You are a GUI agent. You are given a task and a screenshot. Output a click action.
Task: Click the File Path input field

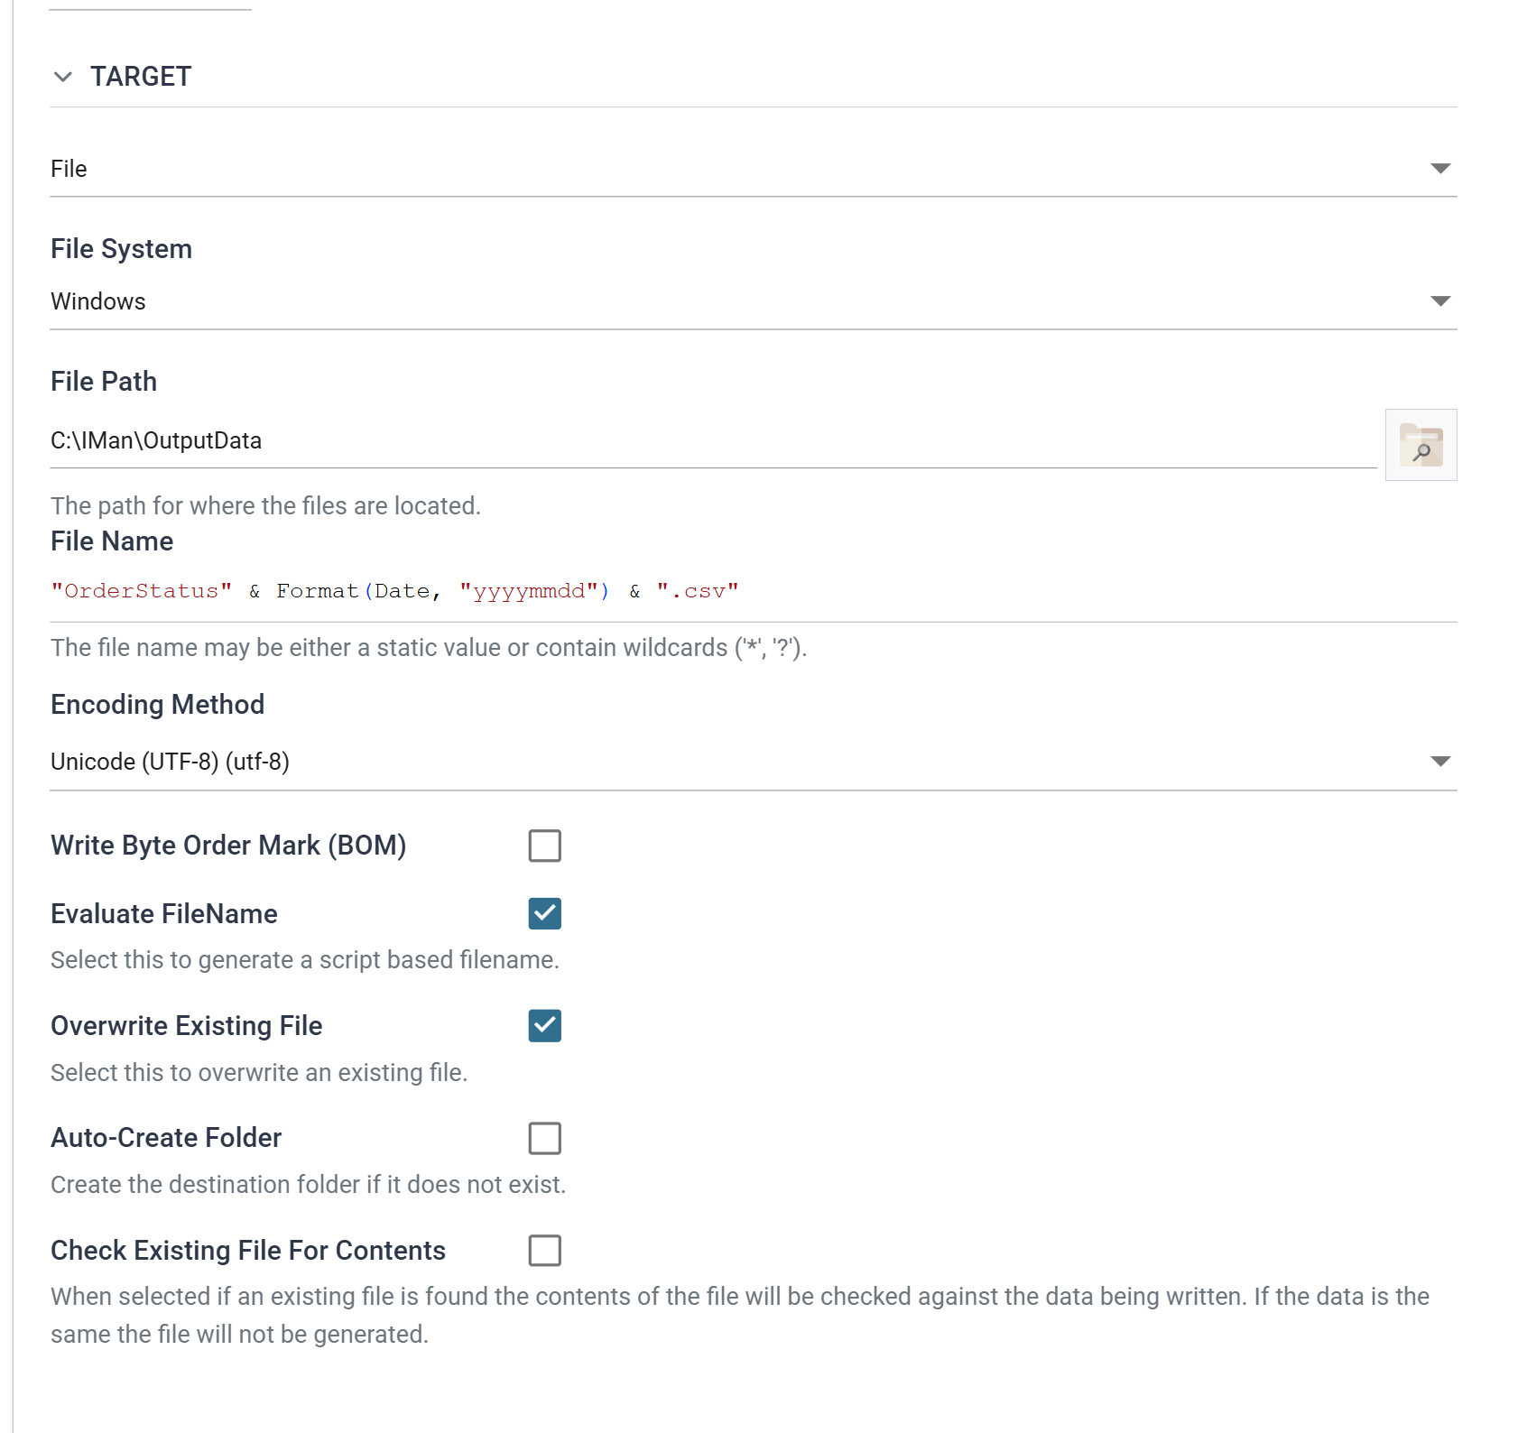click(x=713, y=441)
